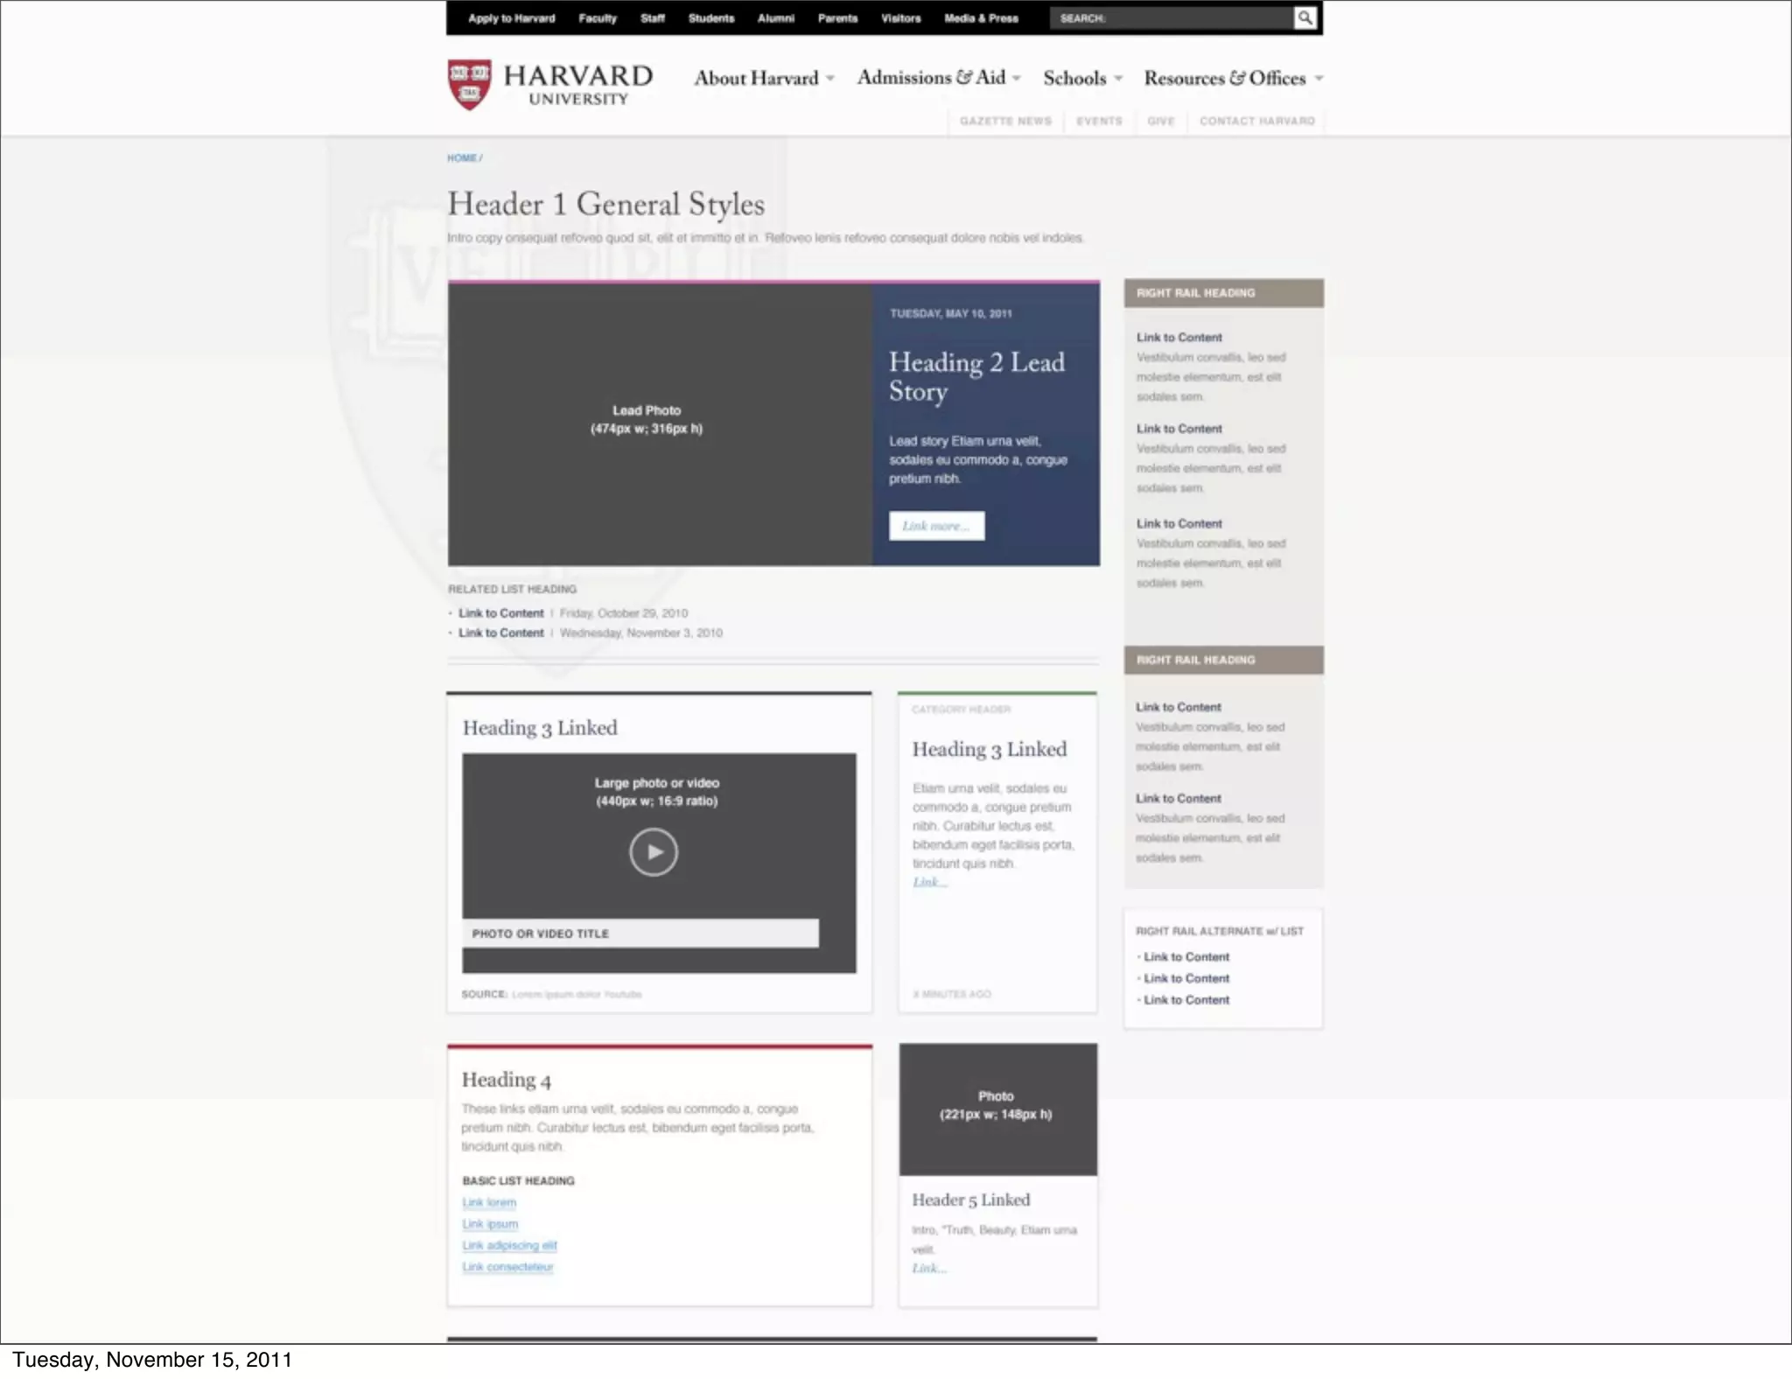Click the Harvard shield logo
Viewport: 1792px width, 1379px height.
[x=469, y=84]
